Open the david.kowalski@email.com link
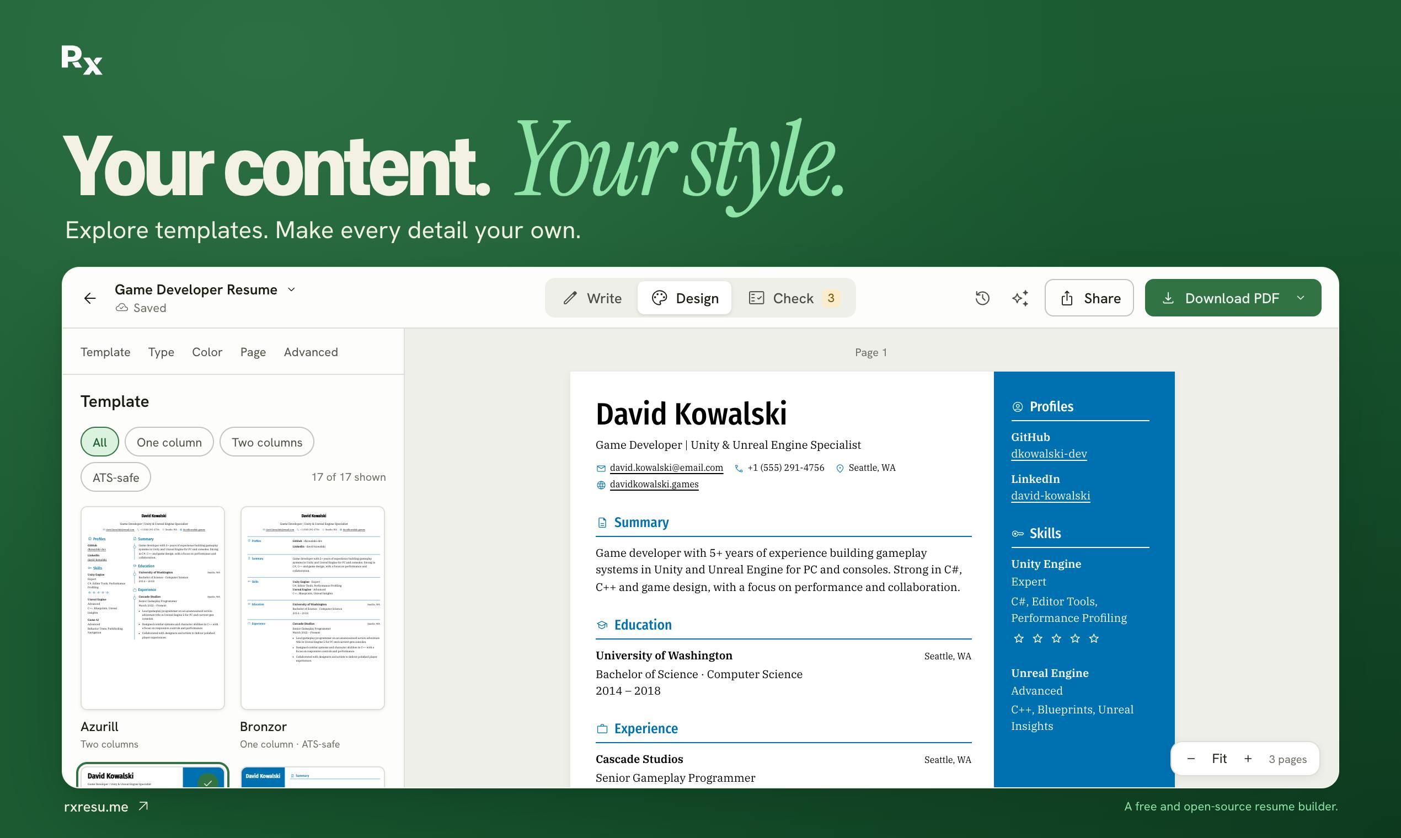This screenshot has width=1401, height=838. [667, 468]
